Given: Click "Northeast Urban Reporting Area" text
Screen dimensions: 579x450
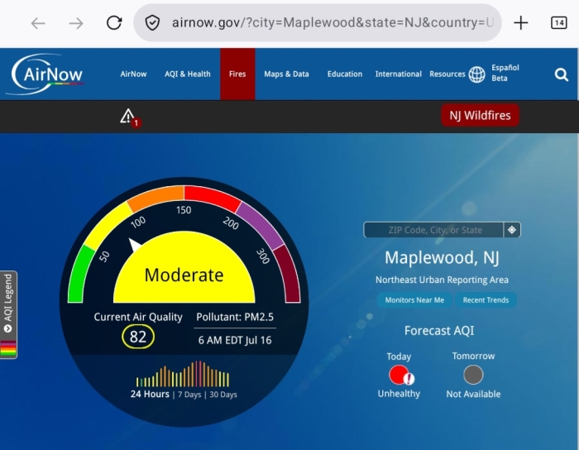Looking at the screenshot, I should (x=442, y=280).
